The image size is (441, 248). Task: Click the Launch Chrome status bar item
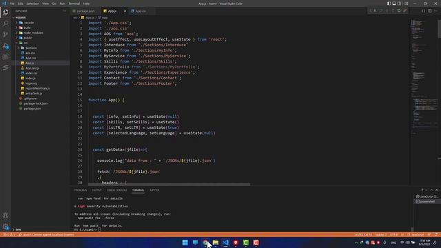46,234
